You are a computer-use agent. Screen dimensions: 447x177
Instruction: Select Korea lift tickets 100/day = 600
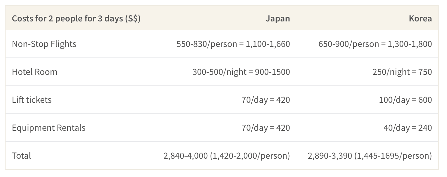[405, 100]
